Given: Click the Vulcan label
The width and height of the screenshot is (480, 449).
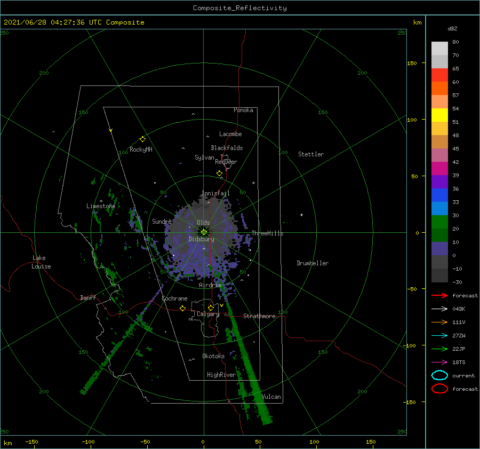Looking at the screenshot, I should (x=271, y=397).
